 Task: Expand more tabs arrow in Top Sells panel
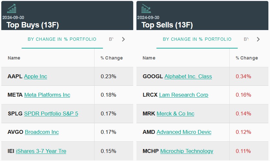click(258, 39)
